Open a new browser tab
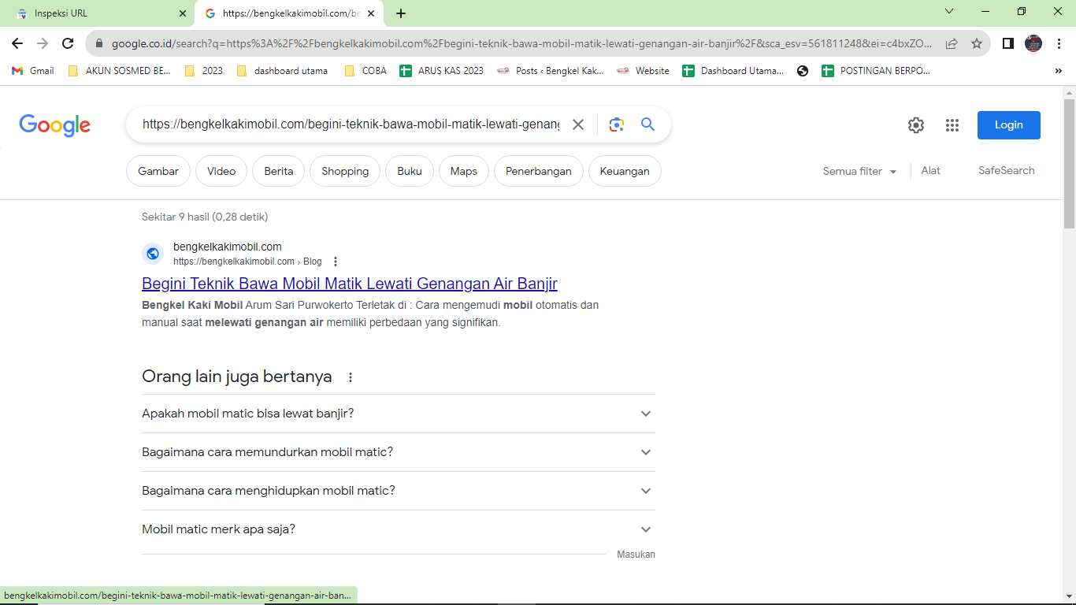1076x605 pixels. pyautogui.click(x=401, y=13)
